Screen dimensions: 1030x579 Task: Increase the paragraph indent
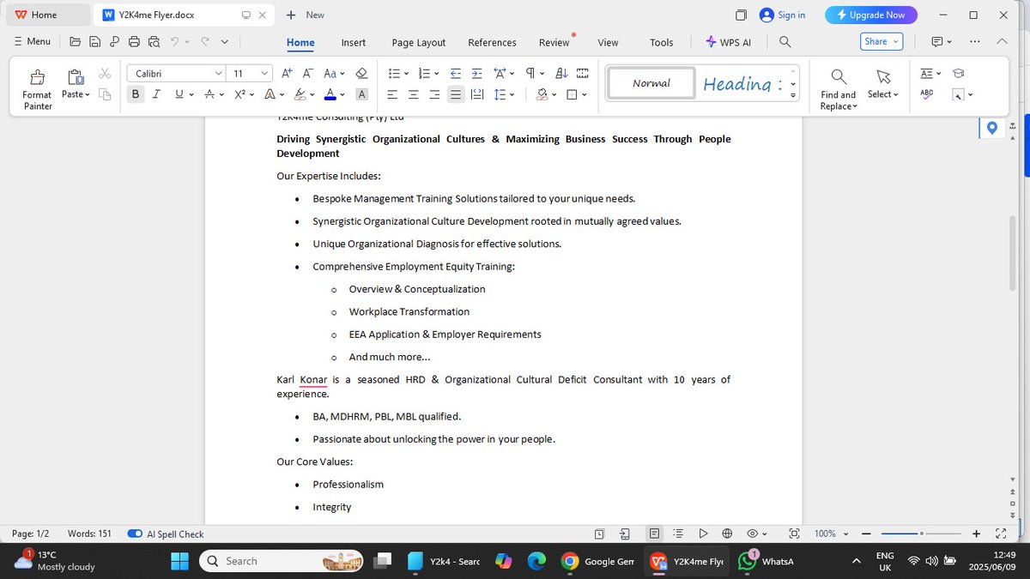(x=477, y=74)
